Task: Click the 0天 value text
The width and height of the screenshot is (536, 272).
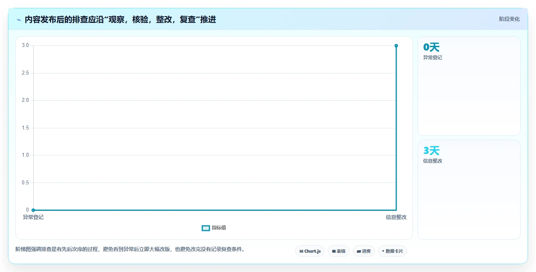Action: point(431,47)
